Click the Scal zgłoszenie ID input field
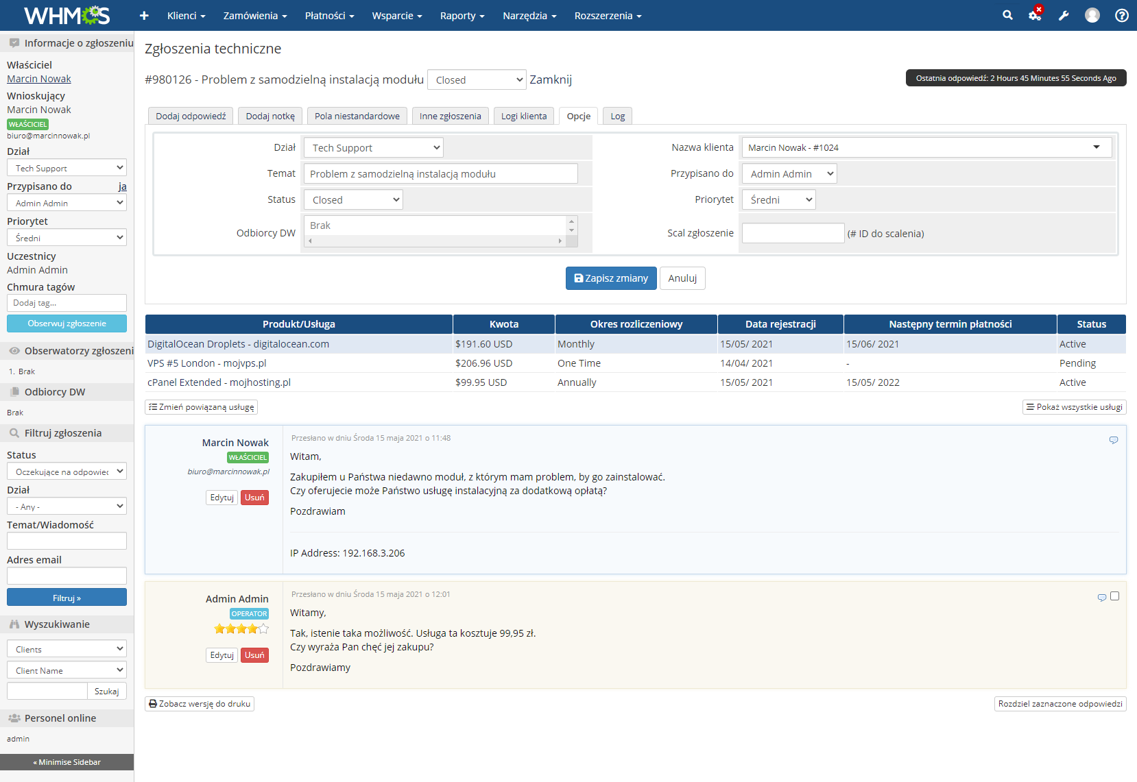 [x=792, y=232]
